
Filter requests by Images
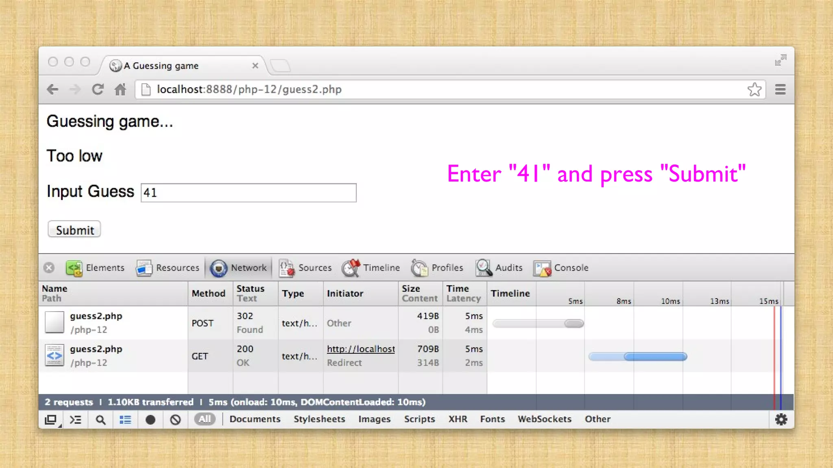tap(374, 419)
